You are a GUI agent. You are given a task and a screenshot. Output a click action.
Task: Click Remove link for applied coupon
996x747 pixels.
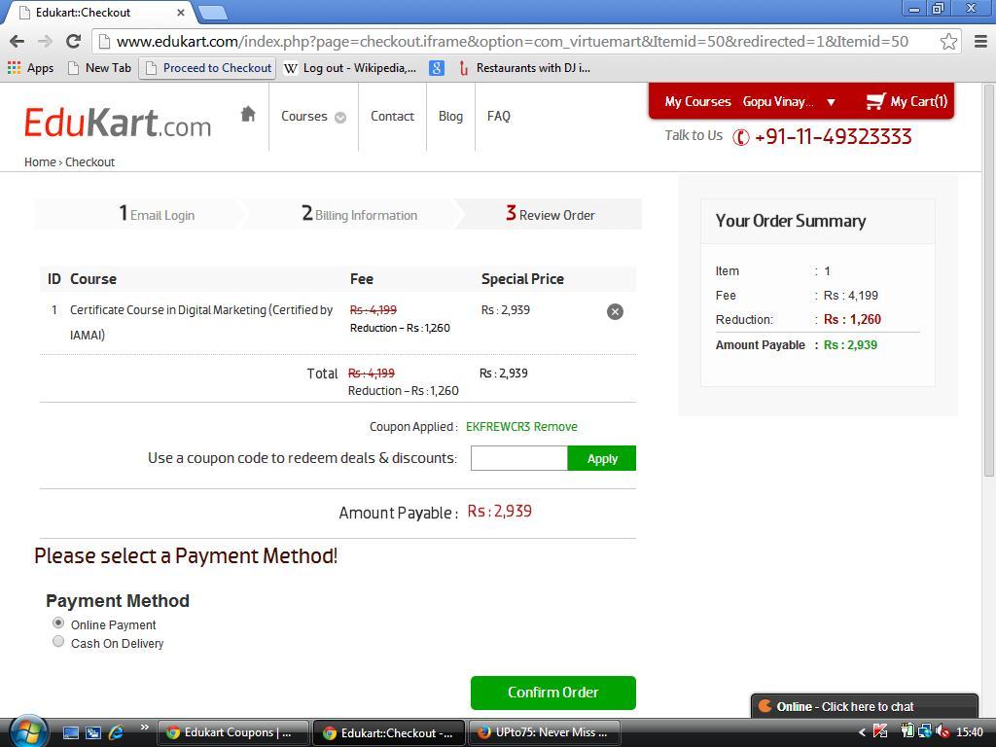pyautogui.click(x=555, y=426)
